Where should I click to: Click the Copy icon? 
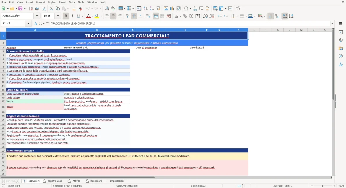(x=58, y=9)
